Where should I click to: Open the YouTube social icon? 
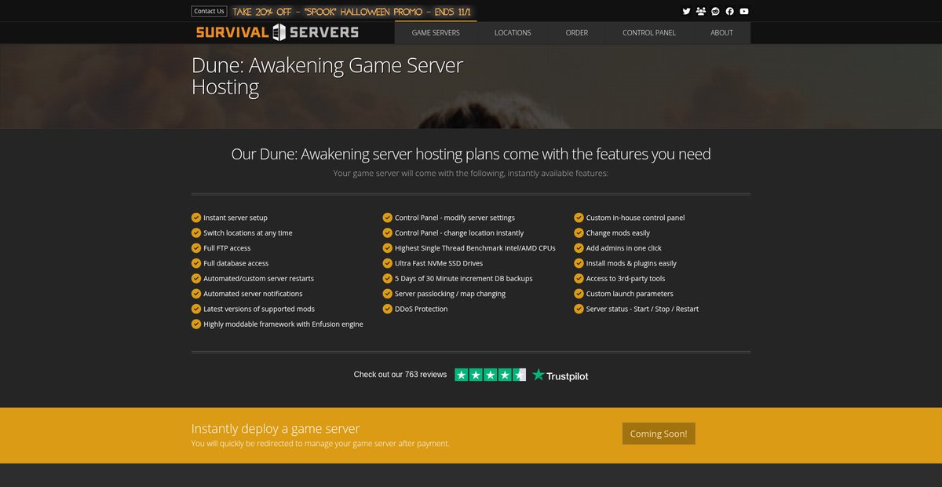coord(744,11)
